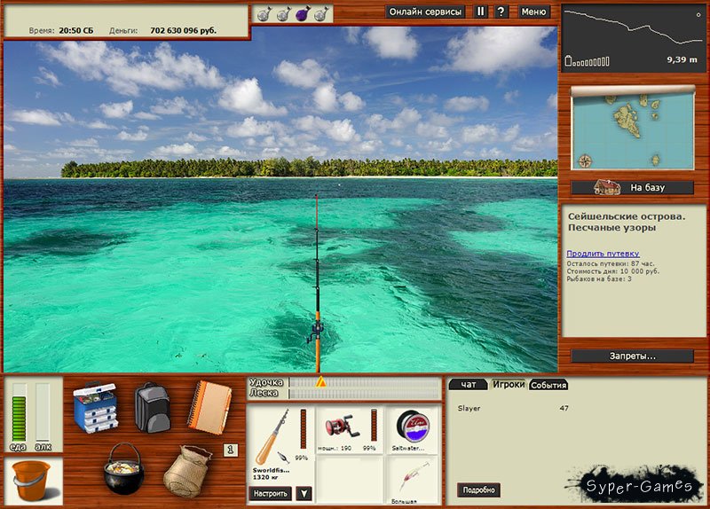This screenshot has width=710, height=509.
Task: Click the echo sounder battery indicator
Action: [x=588, y=60]
